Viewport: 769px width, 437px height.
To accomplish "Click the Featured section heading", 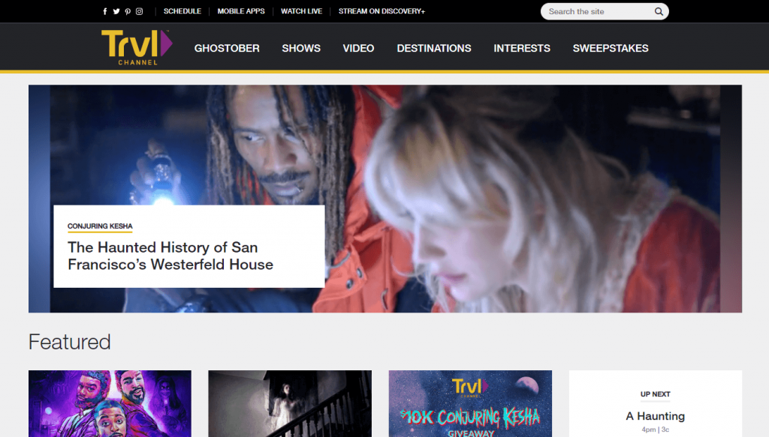I will point(70,342).
